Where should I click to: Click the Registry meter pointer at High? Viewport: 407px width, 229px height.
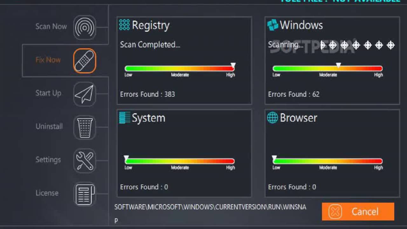(x=233, y=65)
